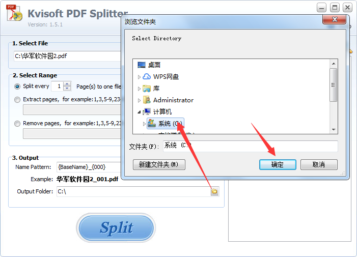This screenshot has height=257, width=357.
Task: Increase the Split every page count
Action: pos(67,84)
